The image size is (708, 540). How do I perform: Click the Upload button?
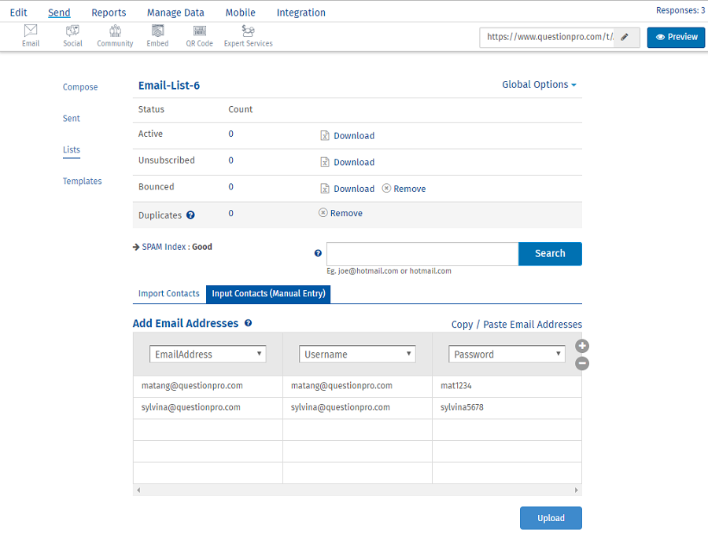point(551,517)
